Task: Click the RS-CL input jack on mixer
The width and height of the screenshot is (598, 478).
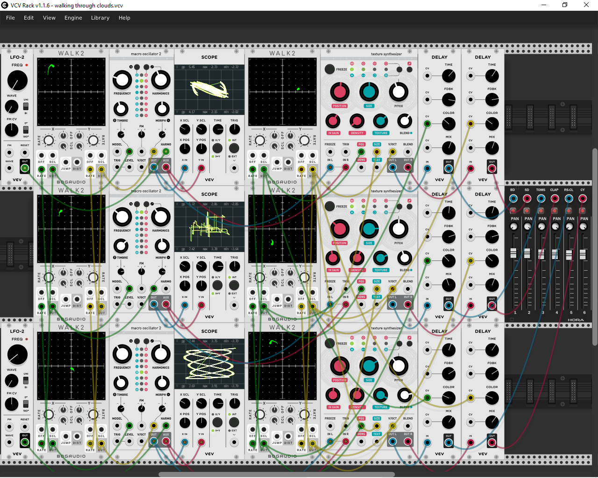Action: pos(569,198)
